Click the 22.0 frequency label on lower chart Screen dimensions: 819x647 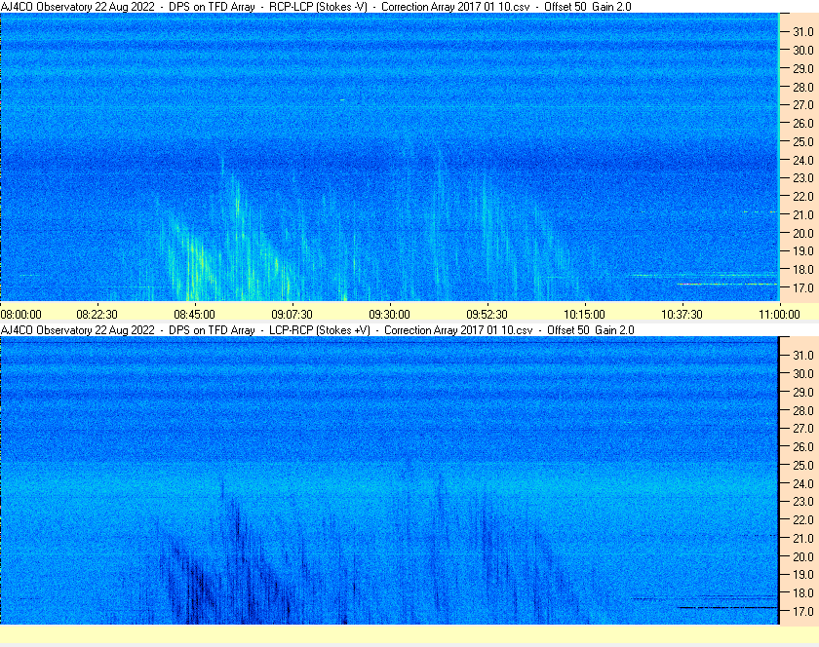(x=803, y=519)
